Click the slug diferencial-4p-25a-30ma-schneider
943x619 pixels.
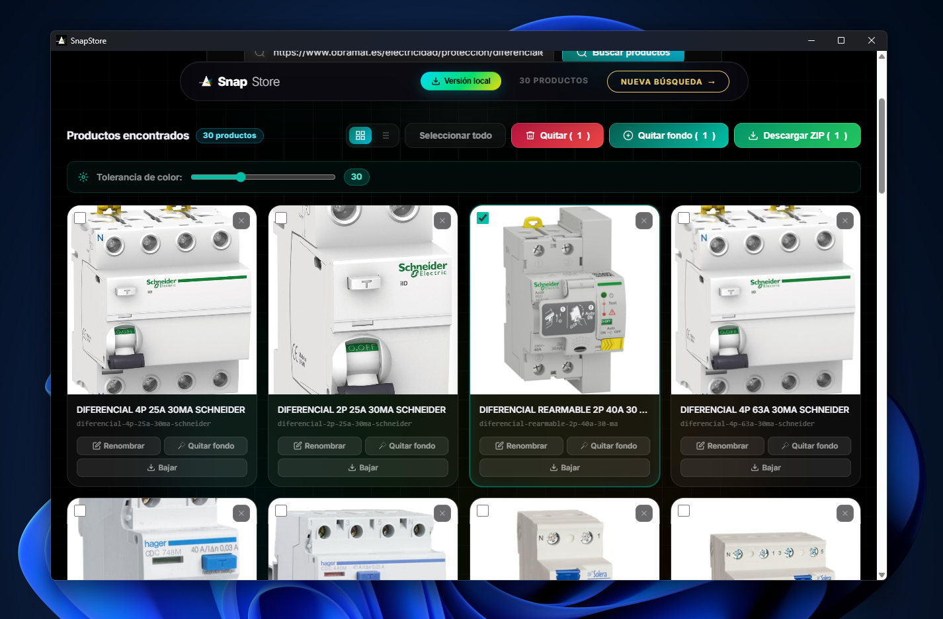(143, 424)
